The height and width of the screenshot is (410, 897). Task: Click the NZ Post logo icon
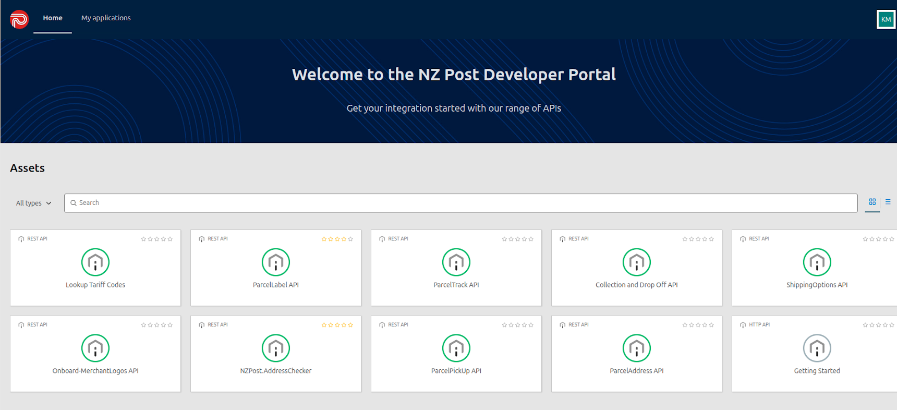tap(19, 19)
